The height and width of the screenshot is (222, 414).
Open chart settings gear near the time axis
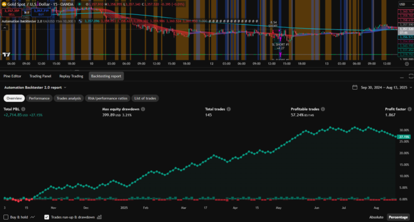click(407, 64)
